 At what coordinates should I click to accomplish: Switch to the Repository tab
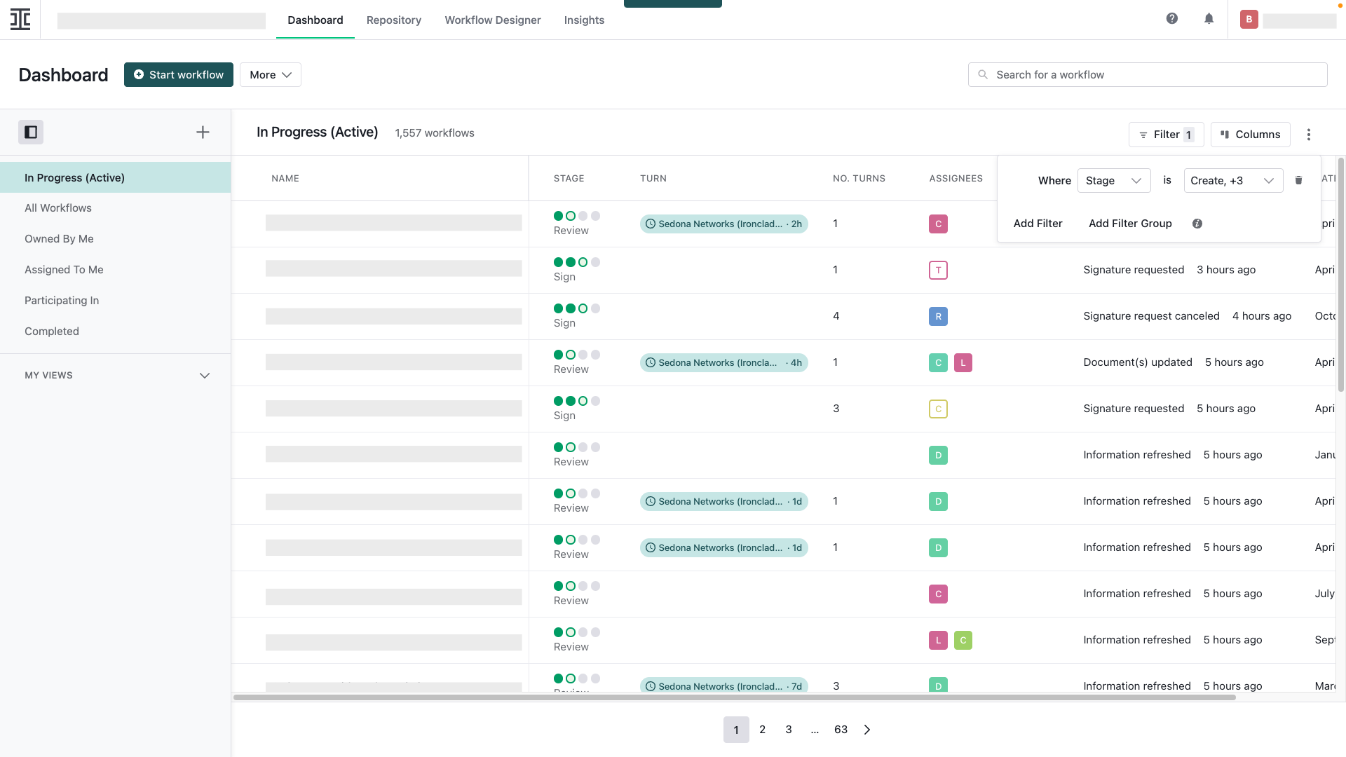(393, 20)
